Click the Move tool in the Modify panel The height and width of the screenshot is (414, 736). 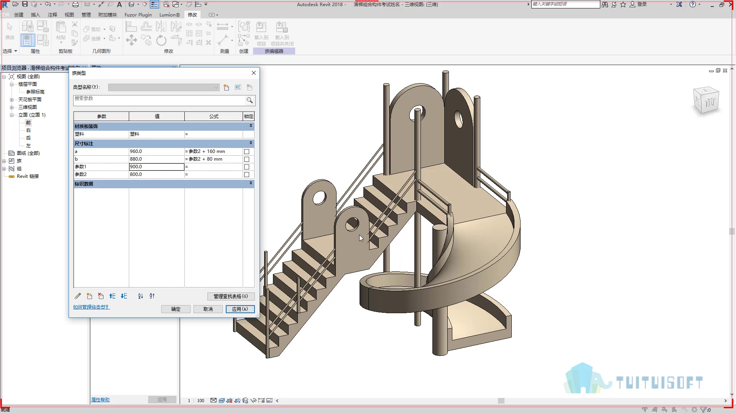pyautogui.click(x=131, y=40)
